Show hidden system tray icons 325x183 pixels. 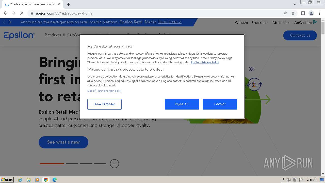tap(283, 180)
